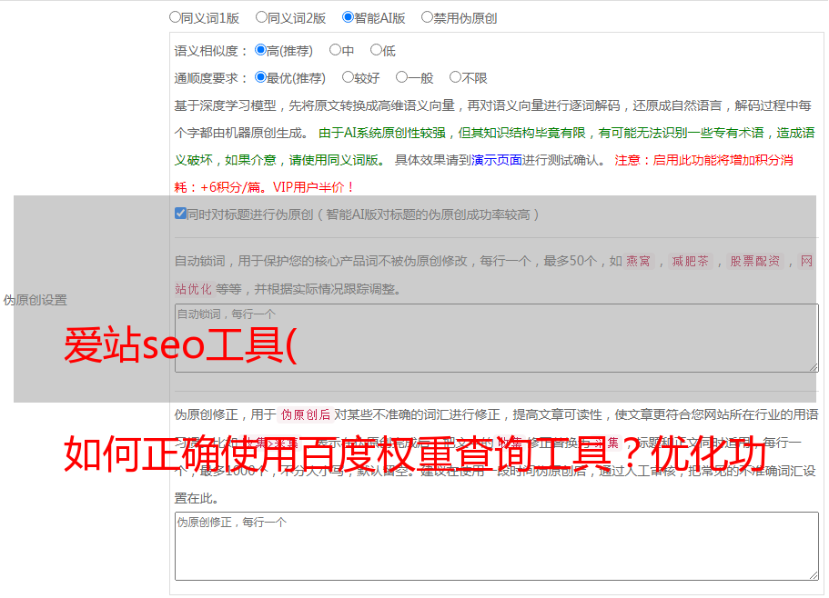Open the 演示页面 link
The width and height of the screenshot is (829, 598).
coord(496,160)
